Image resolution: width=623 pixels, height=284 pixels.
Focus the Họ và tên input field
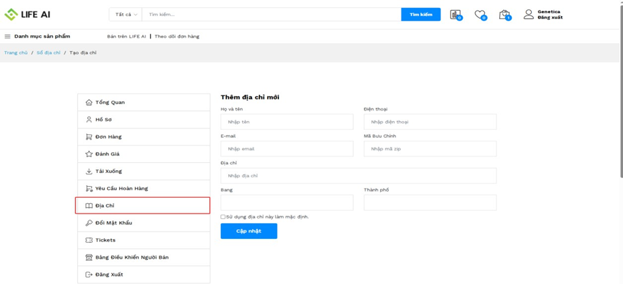(x=286, y=122)
